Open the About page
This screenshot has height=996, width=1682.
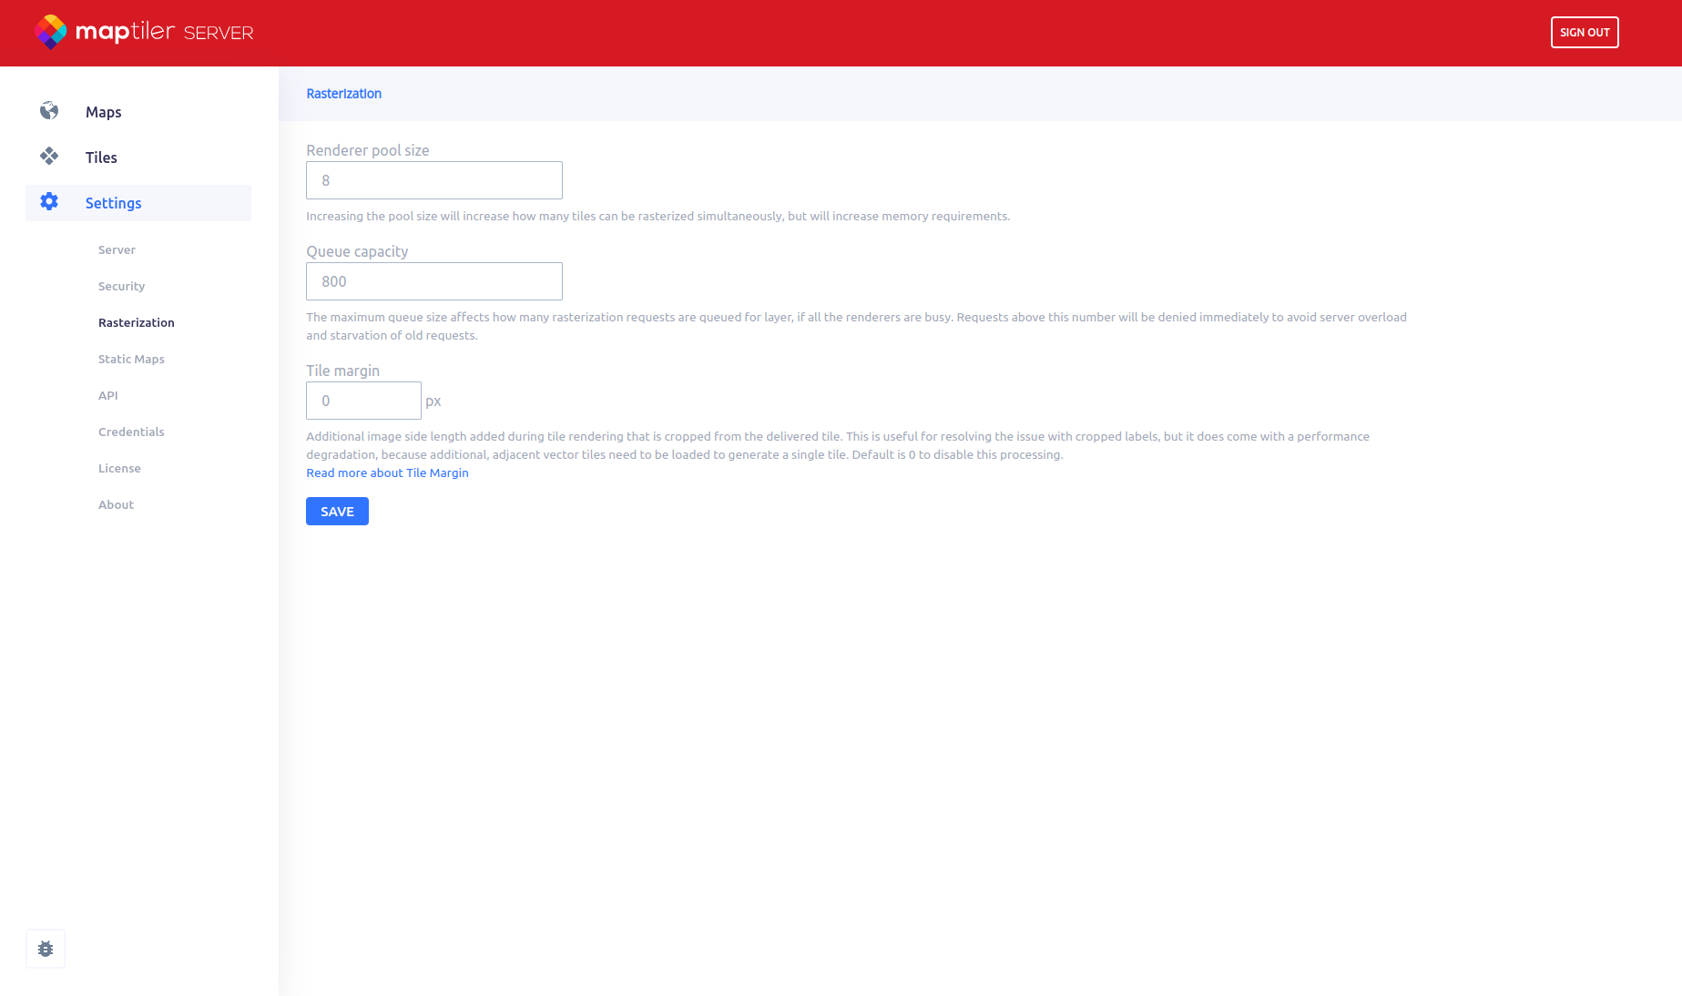pyautogui.click(x=116, y=504)
